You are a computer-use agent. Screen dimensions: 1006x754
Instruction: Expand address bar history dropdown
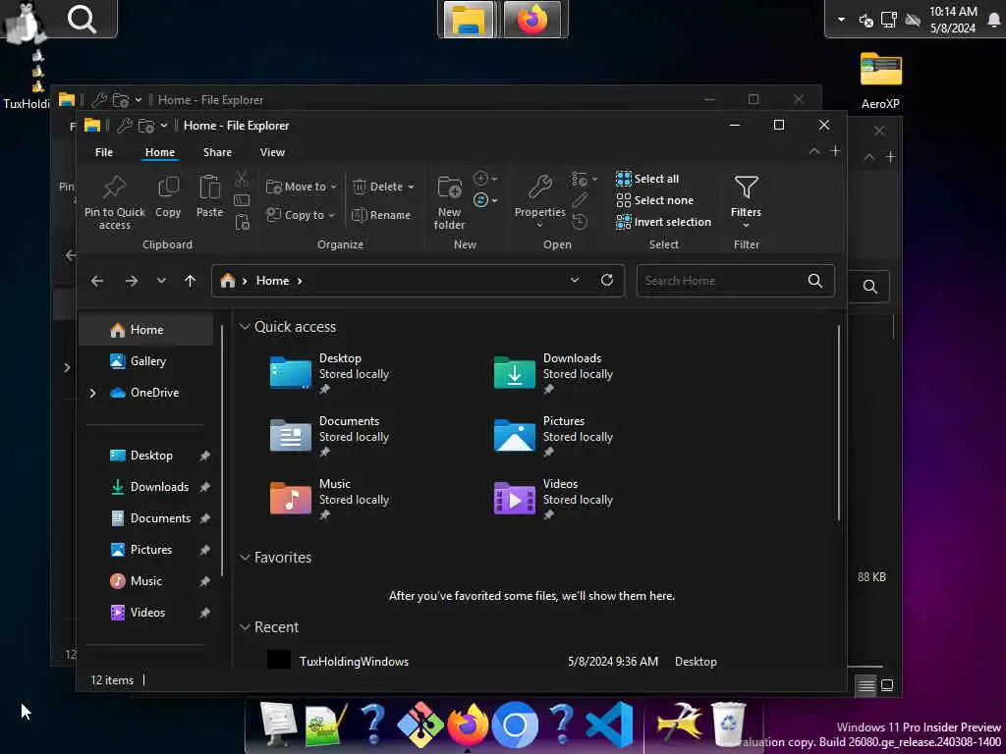575,280
